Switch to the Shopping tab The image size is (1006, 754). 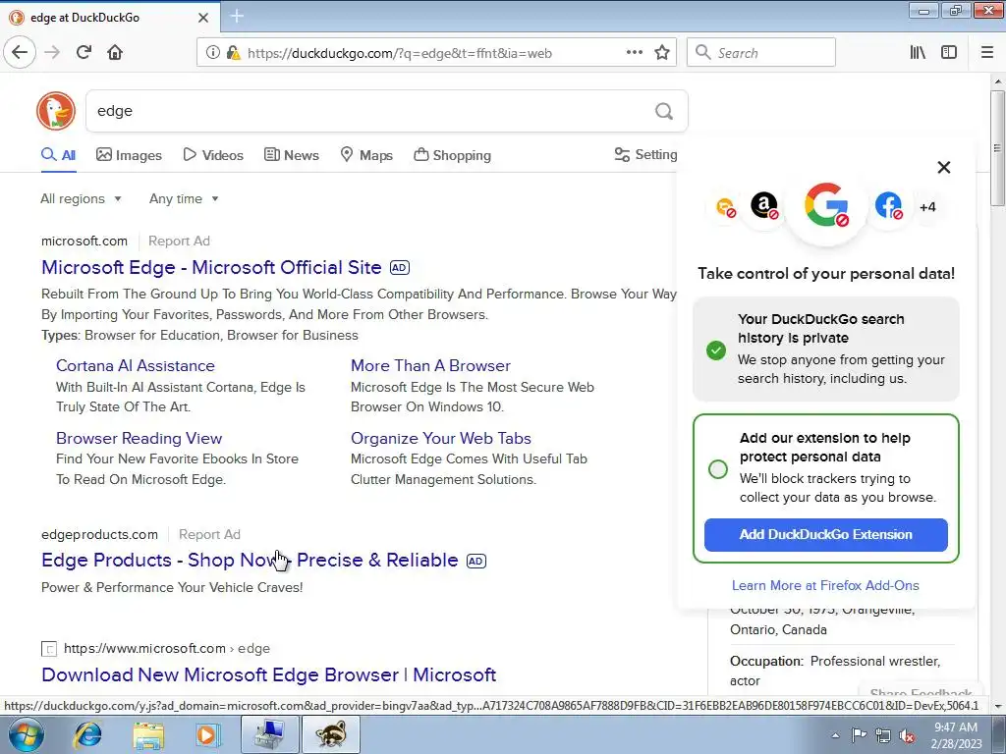[x=452, y=155]
